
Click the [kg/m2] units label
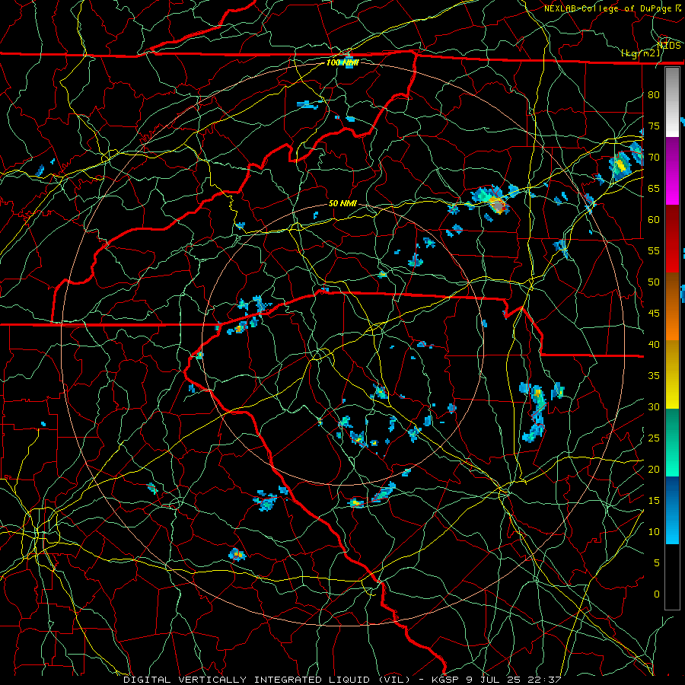pos(640,54)
